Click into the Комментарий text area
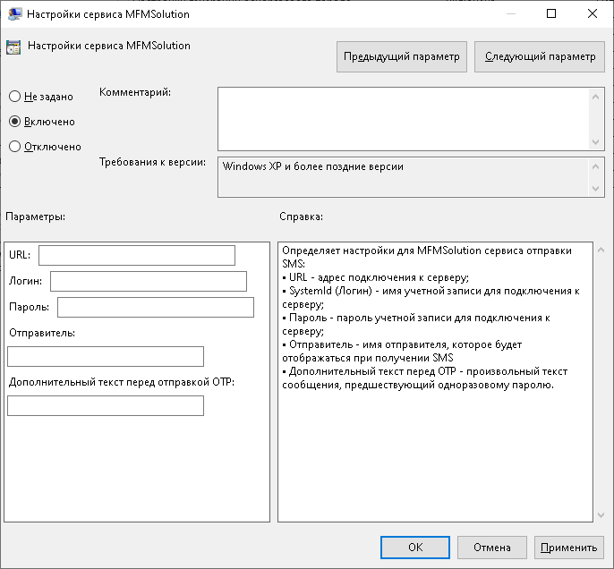Image resolution: width=614 pixels, height=569 pixels. [403, 118]
